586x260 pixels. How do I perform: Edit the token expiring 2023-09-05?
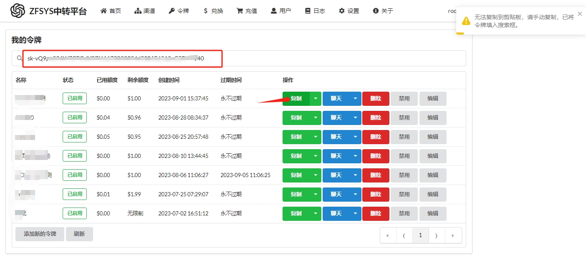[433, 175]
